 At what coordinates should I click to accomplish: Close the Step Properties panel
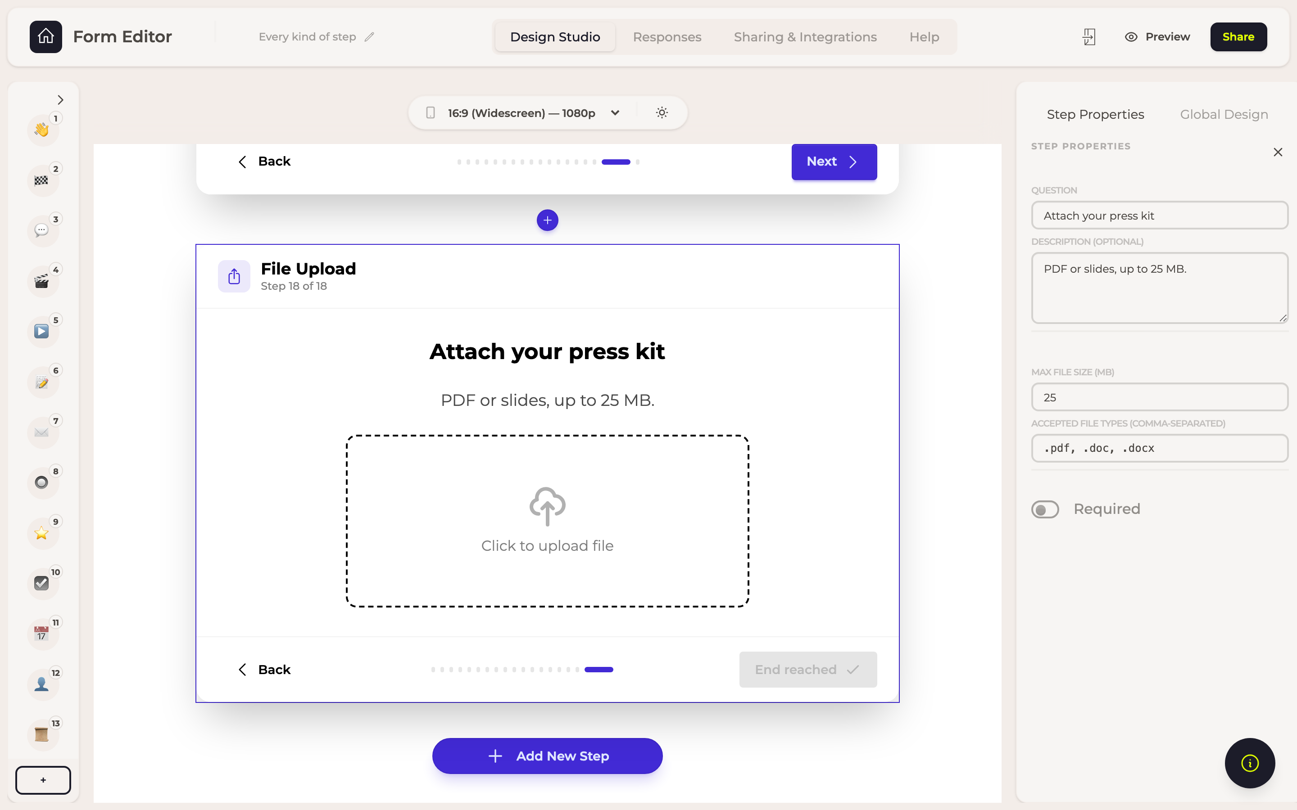coord(1278,152)
